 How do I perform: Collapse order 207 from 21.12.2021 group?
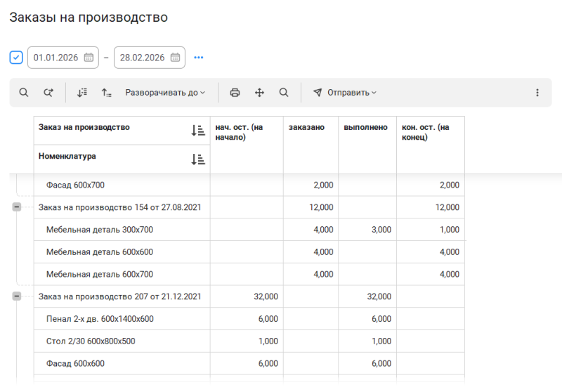[x=17, y=296]
